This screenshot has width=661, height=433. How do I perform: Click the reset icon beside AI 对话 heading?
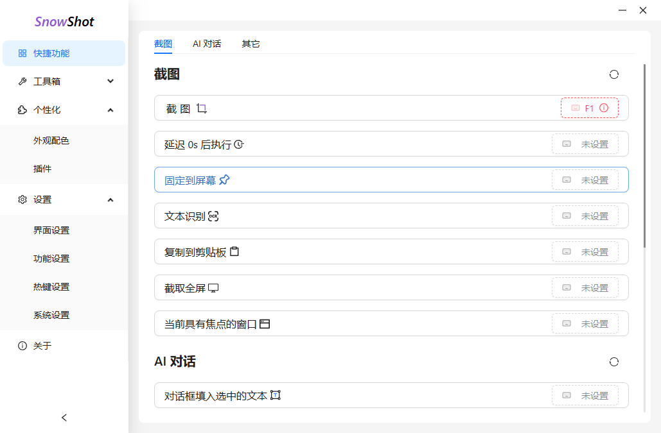[613, 362]
